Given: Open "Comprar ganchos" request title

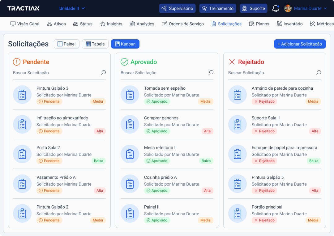Looking at the screenshot, I should [x=161, y=118].
